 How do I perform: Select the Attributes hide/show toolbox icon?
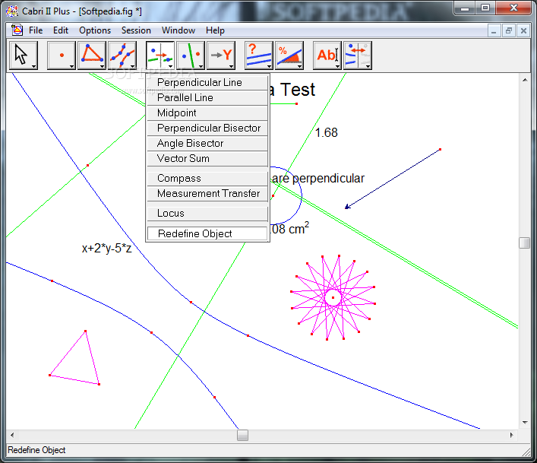(x=358, y=55)
